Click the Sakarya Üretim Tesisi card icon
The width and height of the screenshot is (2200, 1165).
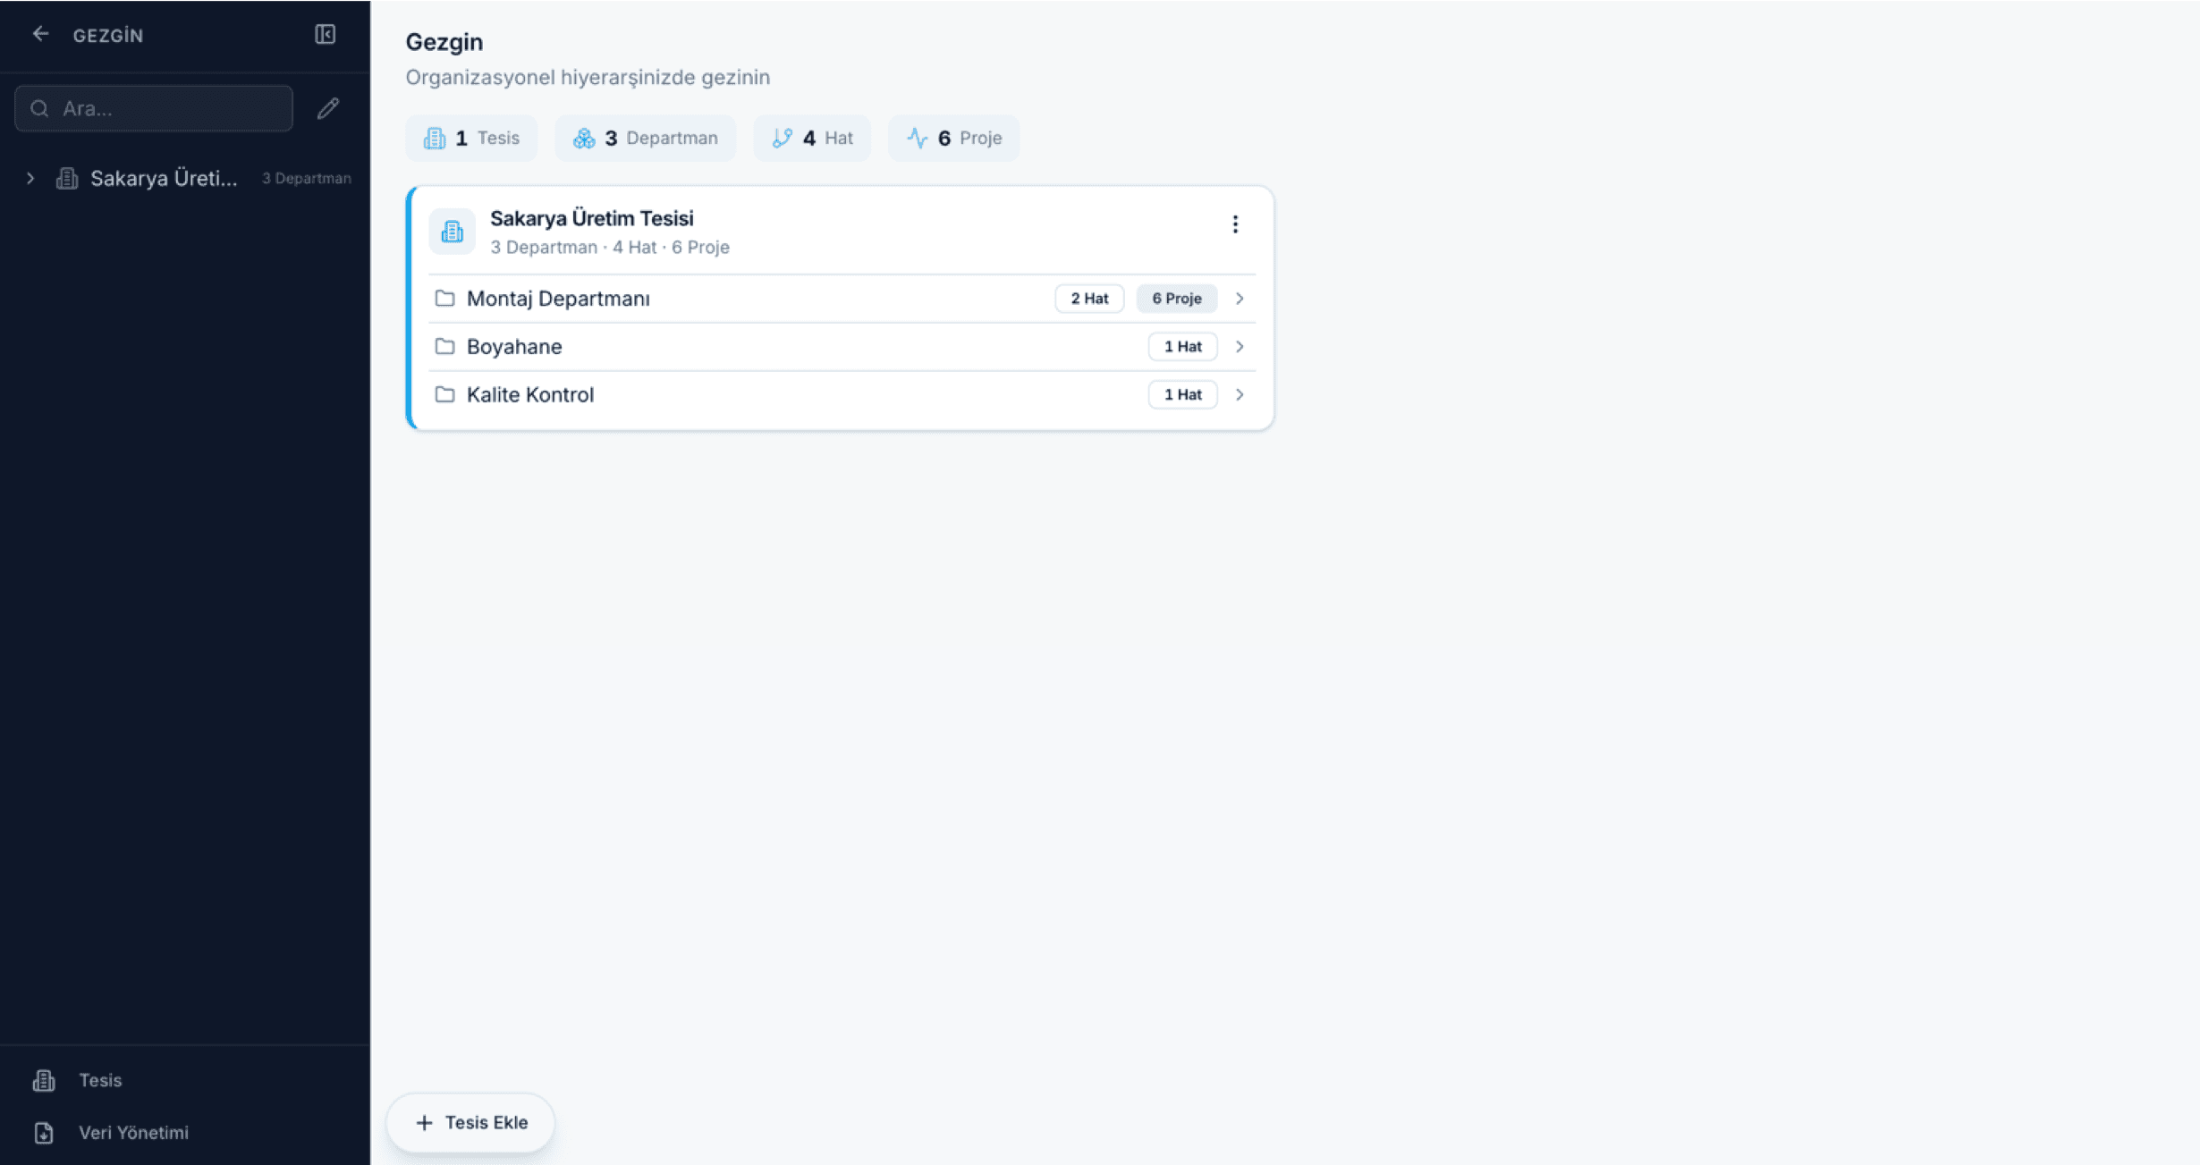coord(453,232)
